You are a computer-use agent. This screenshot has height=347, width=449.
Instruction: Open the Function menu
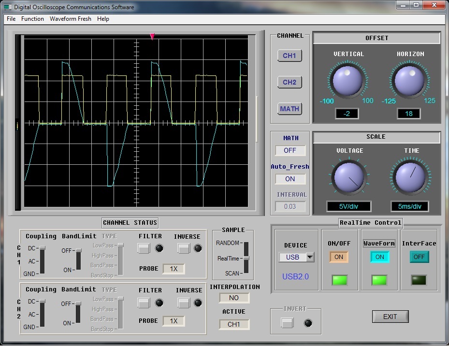pyautogui.click(x=32, y=19)
